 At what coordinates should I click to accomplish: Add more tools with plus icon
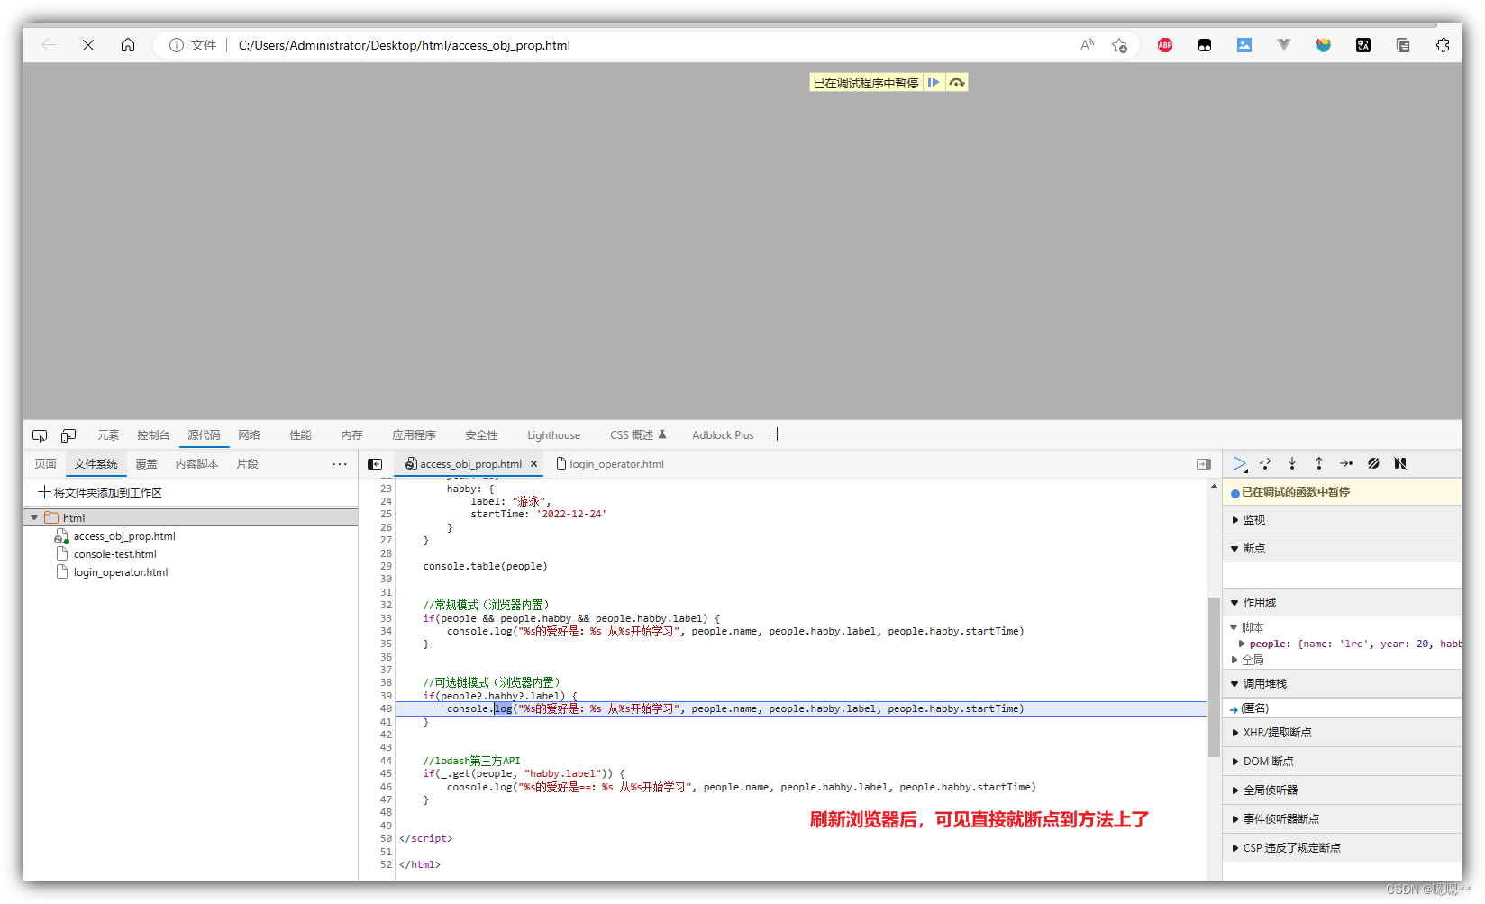click(777, 434)
